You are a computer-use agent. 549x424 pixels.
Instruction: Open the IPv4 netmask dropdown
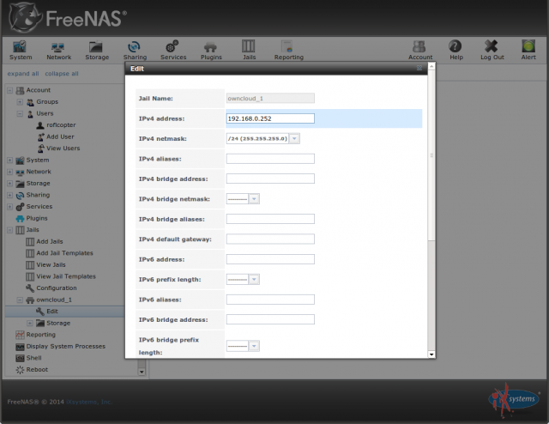(x=294, y=138)
